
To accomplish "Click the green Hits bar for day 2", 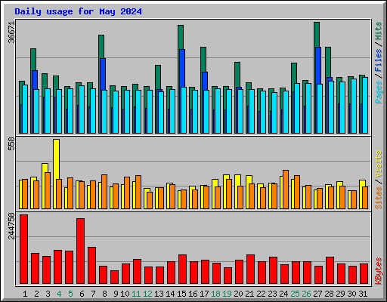I will 33,60.
